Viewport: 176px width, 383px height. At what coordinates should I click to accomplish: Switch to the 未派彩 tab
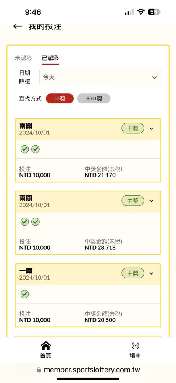pos(23,58)
